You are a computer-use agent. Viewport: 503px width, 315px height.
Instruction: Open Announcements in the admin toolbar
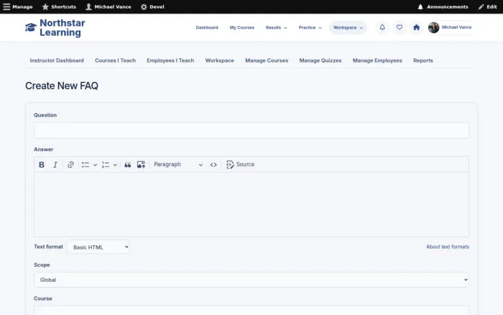(x=443, y=6)
